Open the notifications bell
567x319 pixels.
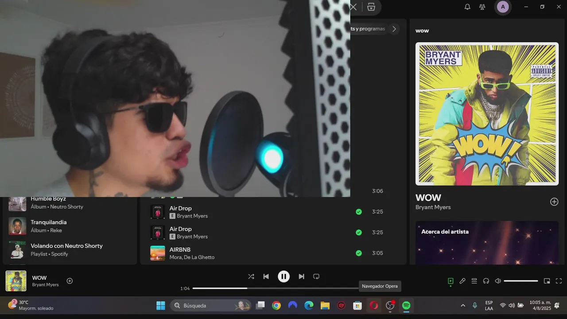467,7
